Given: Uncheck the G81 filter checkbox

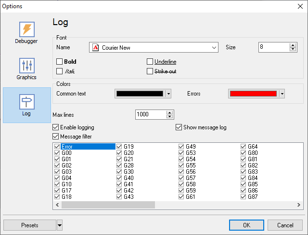Looking at the screenshot, I should (243, 159).
